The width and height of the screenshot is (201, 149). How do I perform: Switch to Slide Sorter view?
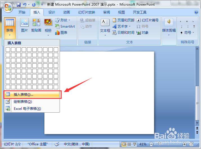tap(129, 144)
